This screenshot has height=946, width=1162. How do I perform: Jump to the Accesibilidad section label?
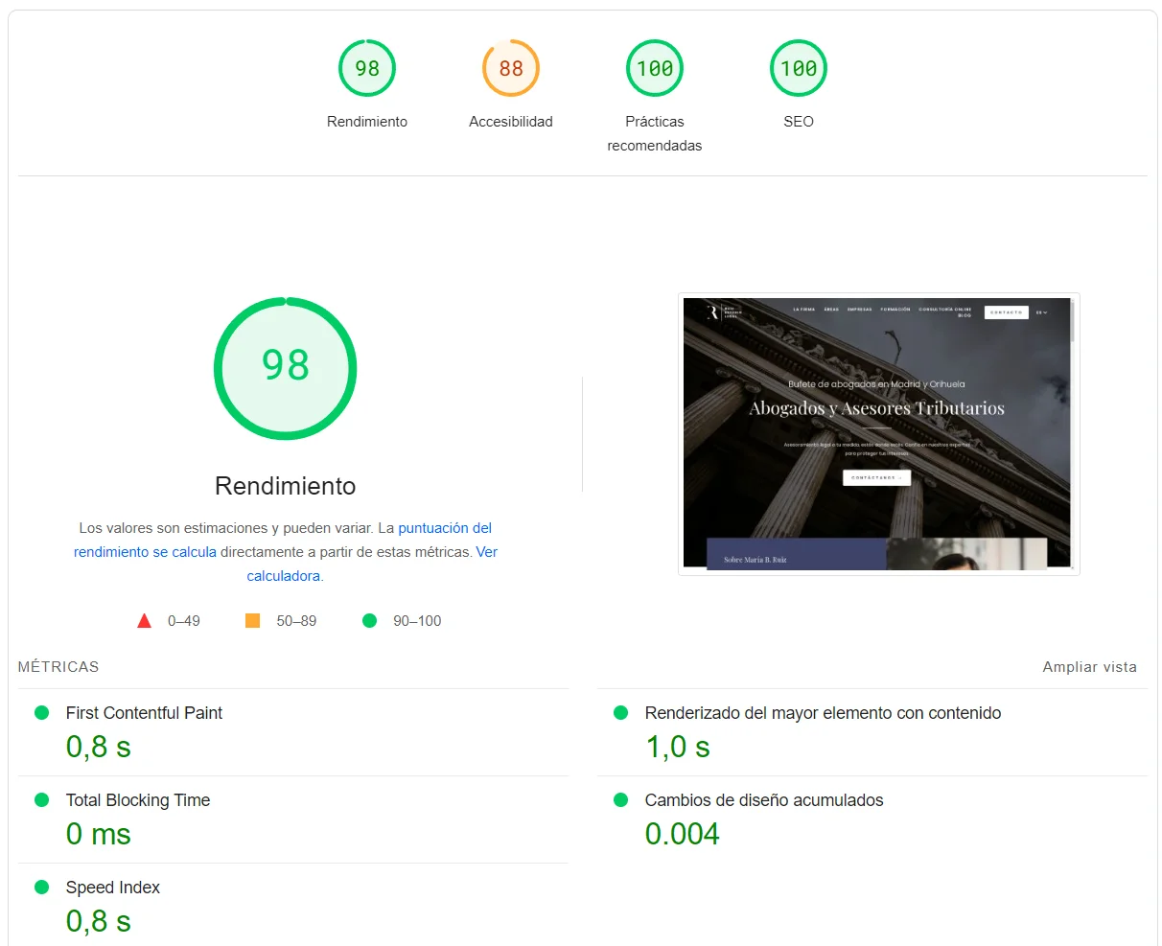[511, 122]
